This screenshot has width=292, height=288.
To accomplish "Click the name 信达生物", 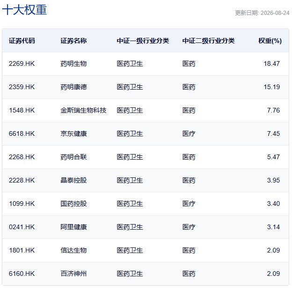I will pos(73,251).
